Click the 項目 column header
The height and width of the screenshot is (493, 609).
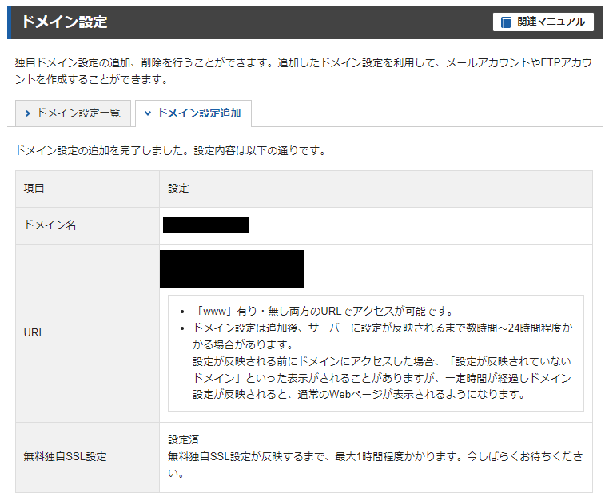coord(34,189)
